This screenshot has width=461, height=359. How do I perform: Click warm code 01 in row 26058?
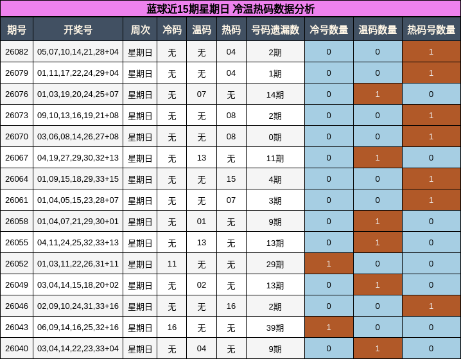click(x=202, y=221)
